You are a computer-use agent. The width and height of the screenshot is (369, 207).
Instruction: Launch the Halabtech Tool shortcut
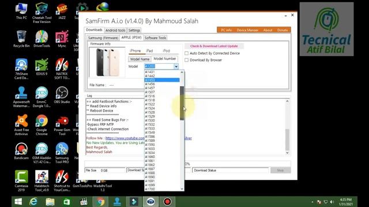click(42, 181)
